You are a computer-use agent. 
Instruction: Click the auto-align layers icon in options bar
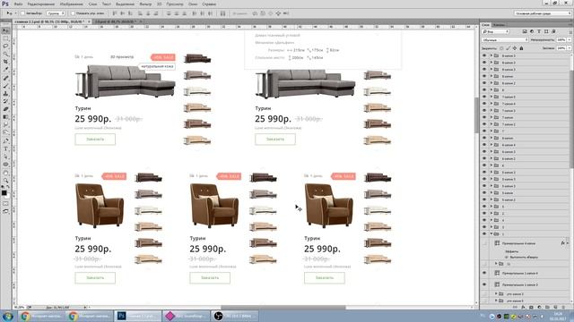223,13
